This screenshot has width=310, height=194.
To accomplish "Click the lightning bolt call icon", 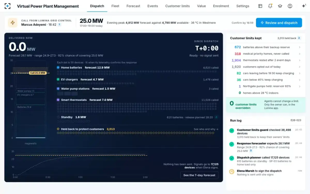I will click(x=13, y=23).
